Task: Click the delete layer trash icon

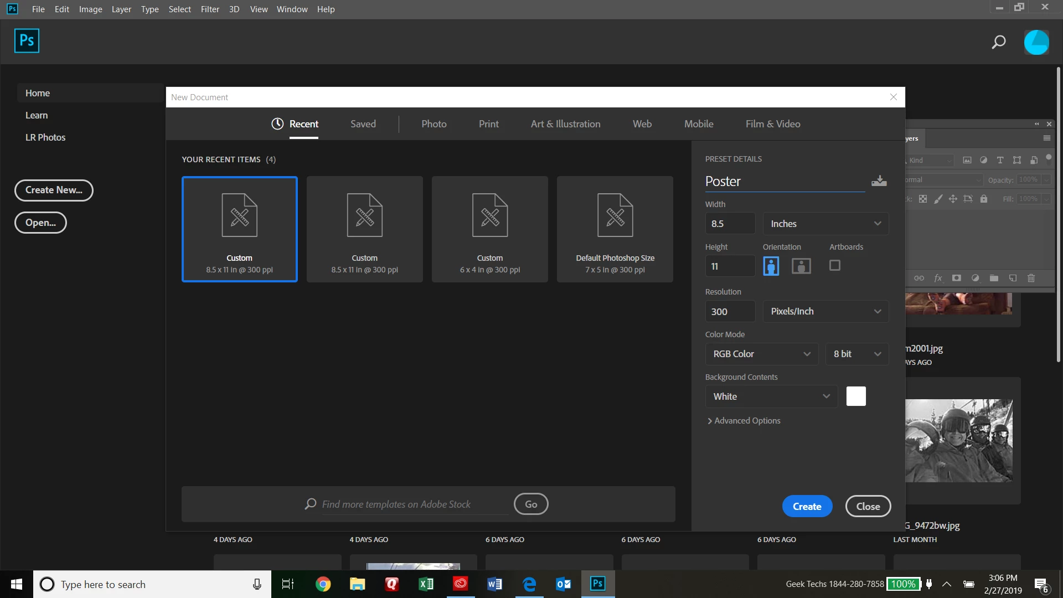Action: pos(1031,278)
